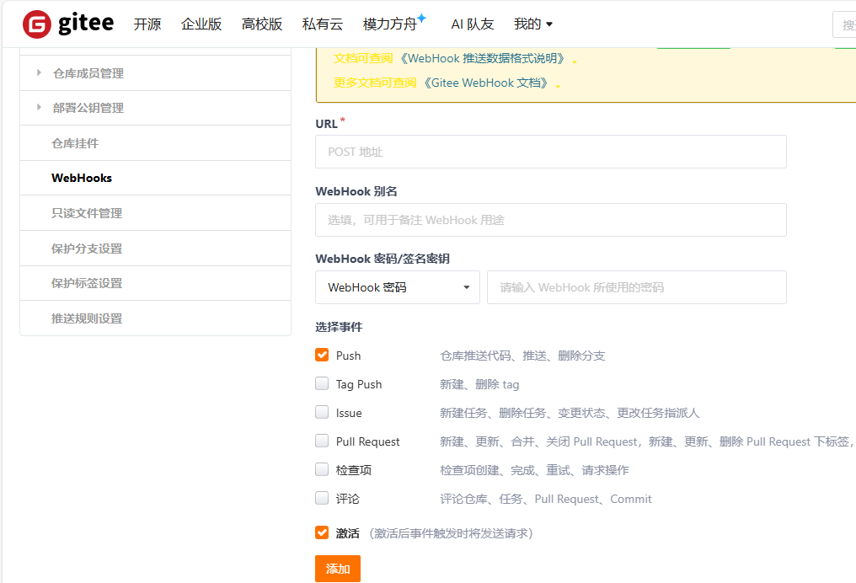The width and height of the screenshot is (856, 583).
Task: Click the search box in the header
Action: tap(844, 25)
